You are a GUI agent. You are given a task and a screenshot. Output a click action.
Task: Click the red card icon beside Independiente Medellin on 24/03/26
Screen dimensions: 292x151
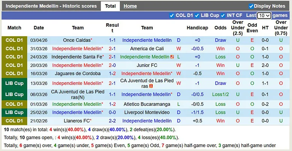tap(172, 57)
